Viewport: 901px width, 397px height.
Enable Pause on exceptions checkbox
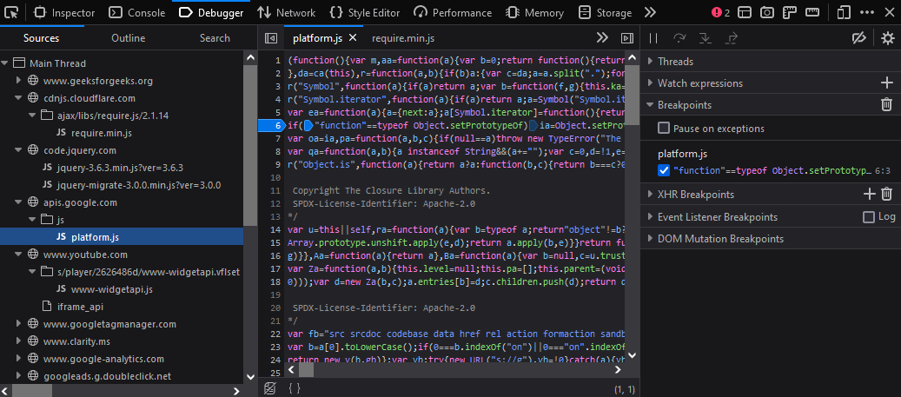pos(664,128)
